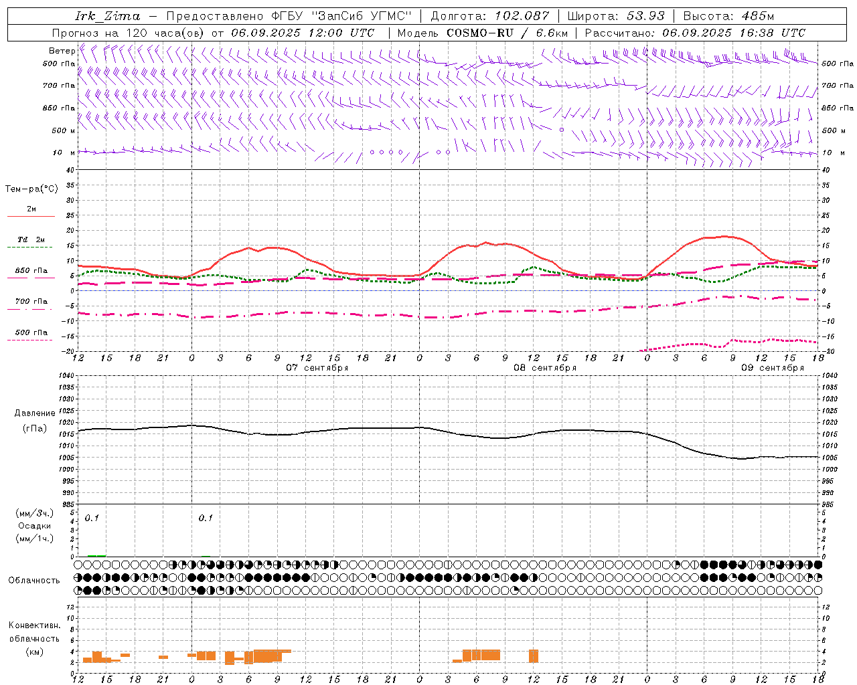Select the forecast start time 06.09.2025 12:00 UTC

[303, 33]
